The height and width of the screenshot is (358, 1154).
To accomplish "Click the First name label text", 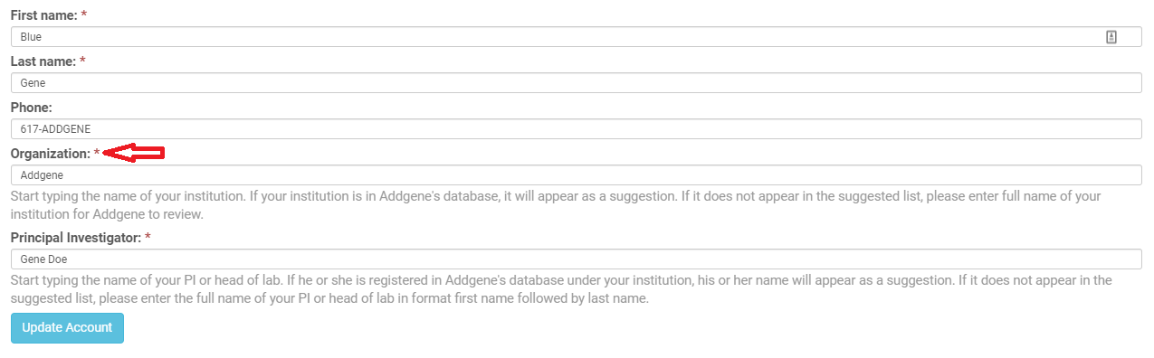I will coord(43,15).
